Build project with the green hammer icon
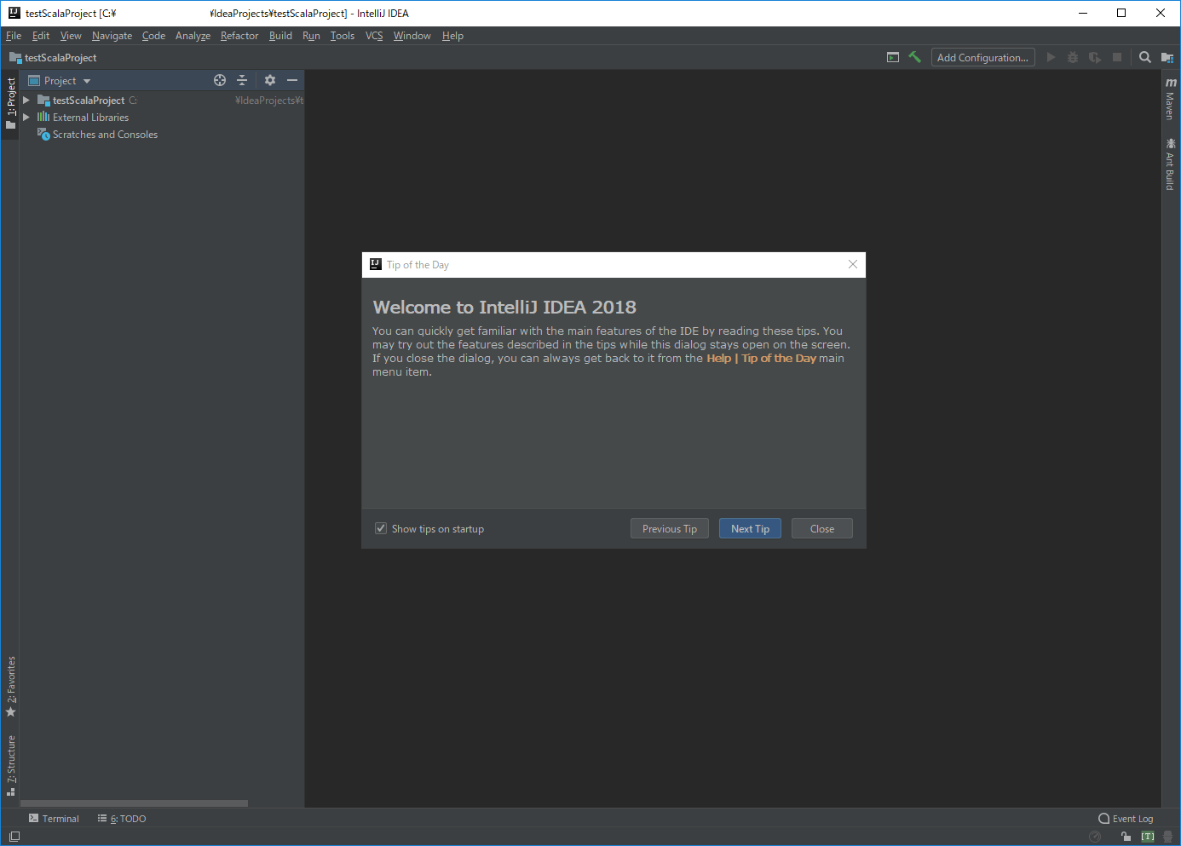This screenshot has width=1181, height=846. [x=914, y=58]
